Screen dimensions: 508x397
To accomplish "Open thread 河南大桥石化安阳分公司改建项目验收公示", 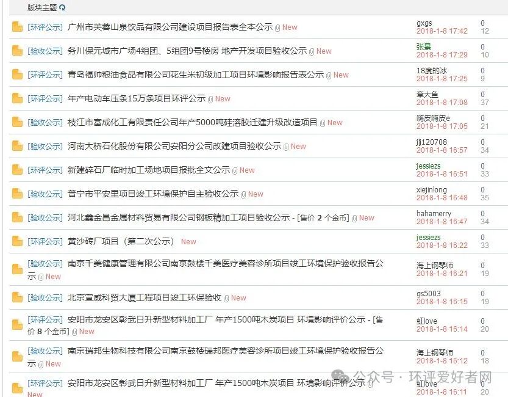I will coord(174,146).
